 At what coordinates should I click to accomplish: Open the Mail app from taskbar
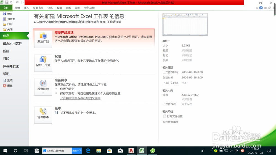(x=120, y=151)
